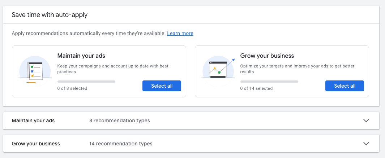This screenshot has height=158, width=385.
Task: Click the 'Maintain your ads' card title
Action: (81, 56)
